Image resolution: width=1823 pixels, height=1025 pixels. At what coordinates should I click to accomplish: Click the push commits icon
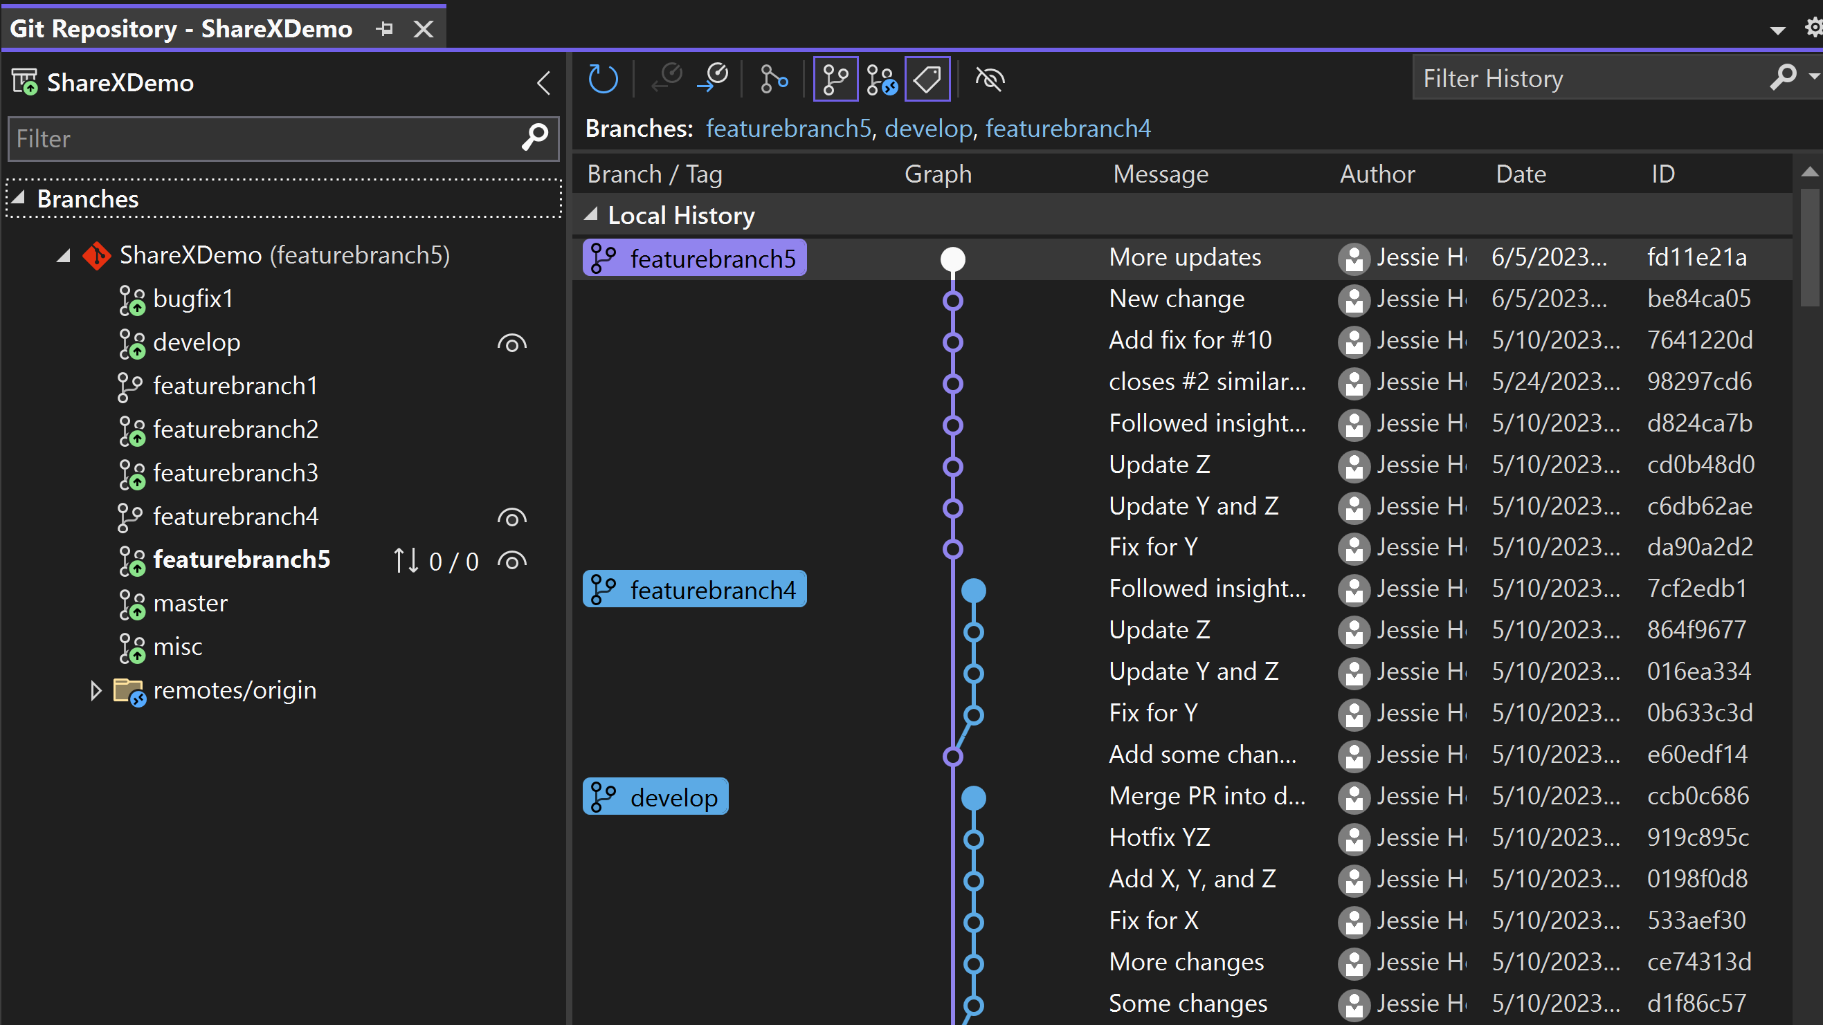[715, 79]
